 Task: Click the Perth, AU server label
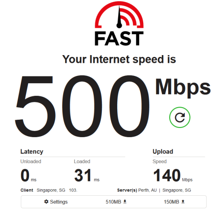(x=148, y=190)
